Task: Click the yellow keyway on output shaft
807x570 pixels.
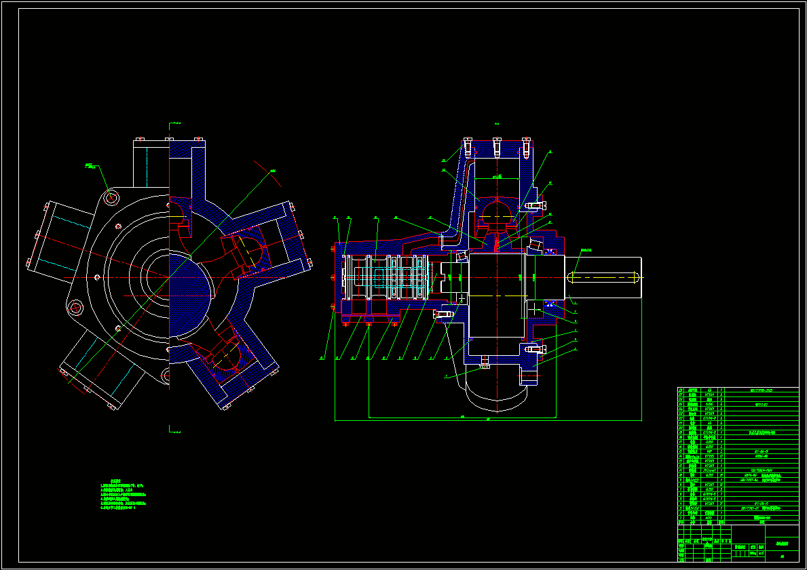Action: [x=603, y=278]
